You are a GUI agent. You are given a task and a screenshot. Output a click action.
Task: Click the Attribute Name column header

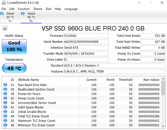(x=48, y=80)
